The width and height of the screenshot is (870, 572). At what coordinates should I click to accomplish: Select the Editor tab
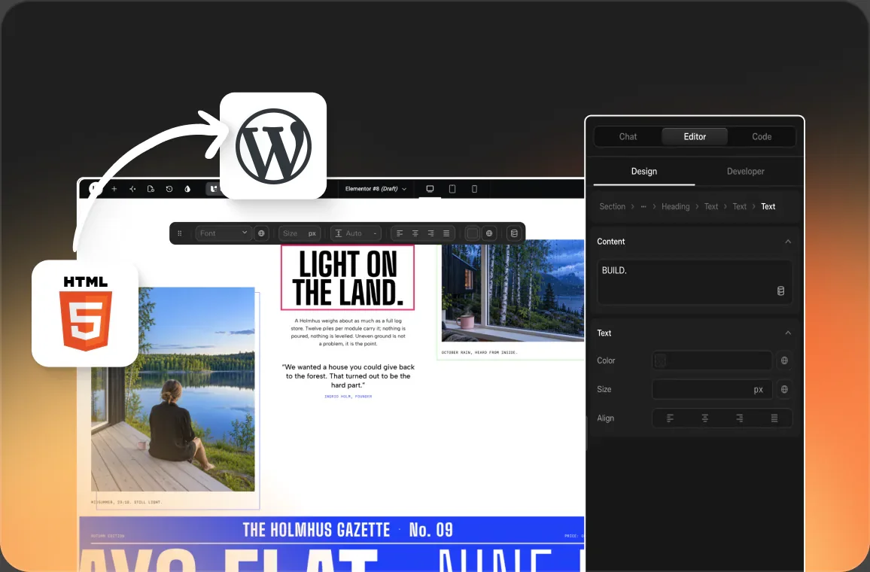[x=695, y=136]
